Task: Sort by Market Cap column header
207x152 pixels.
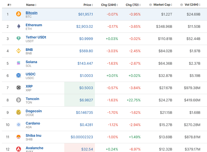Action: point(163,5)
